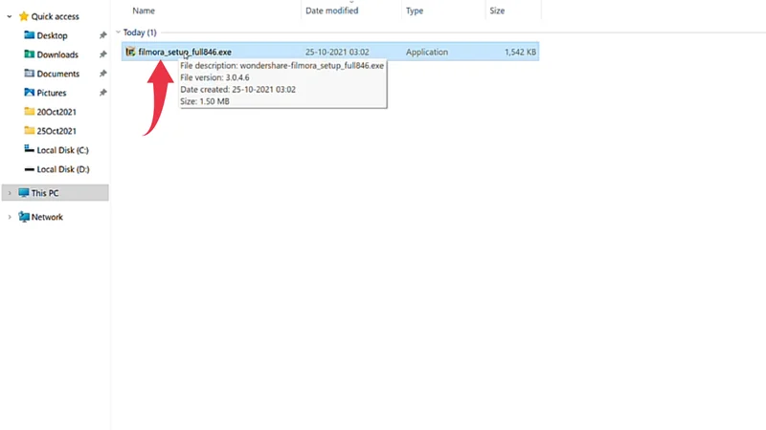
Task: Click the Local Disk (C:) drive icon
Action: coord(29,150)
